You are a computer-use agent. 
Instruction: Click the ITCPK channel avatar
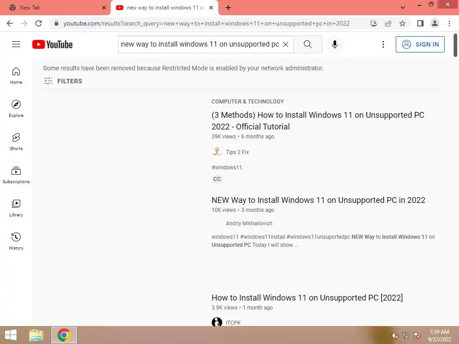217,322
